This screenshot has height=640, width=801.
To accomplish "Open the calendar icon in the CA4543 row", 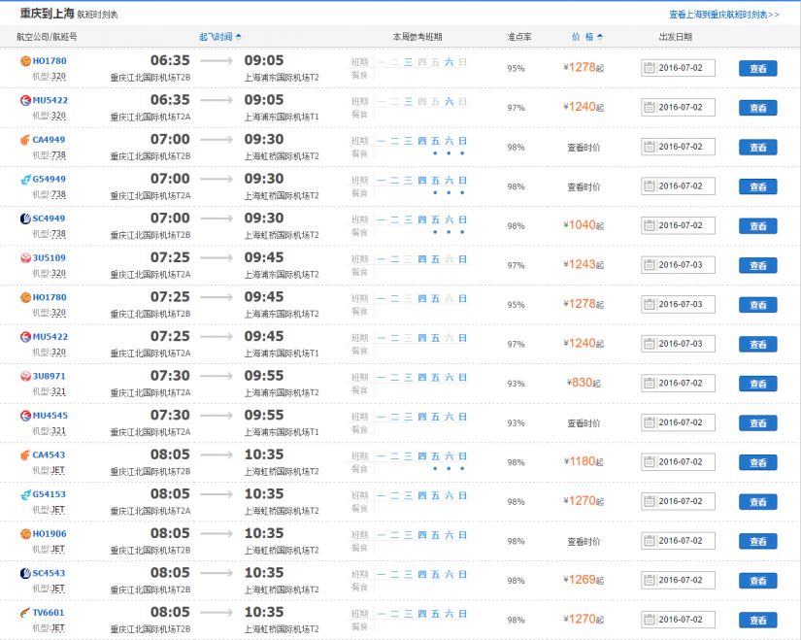I will coord(649,461).
